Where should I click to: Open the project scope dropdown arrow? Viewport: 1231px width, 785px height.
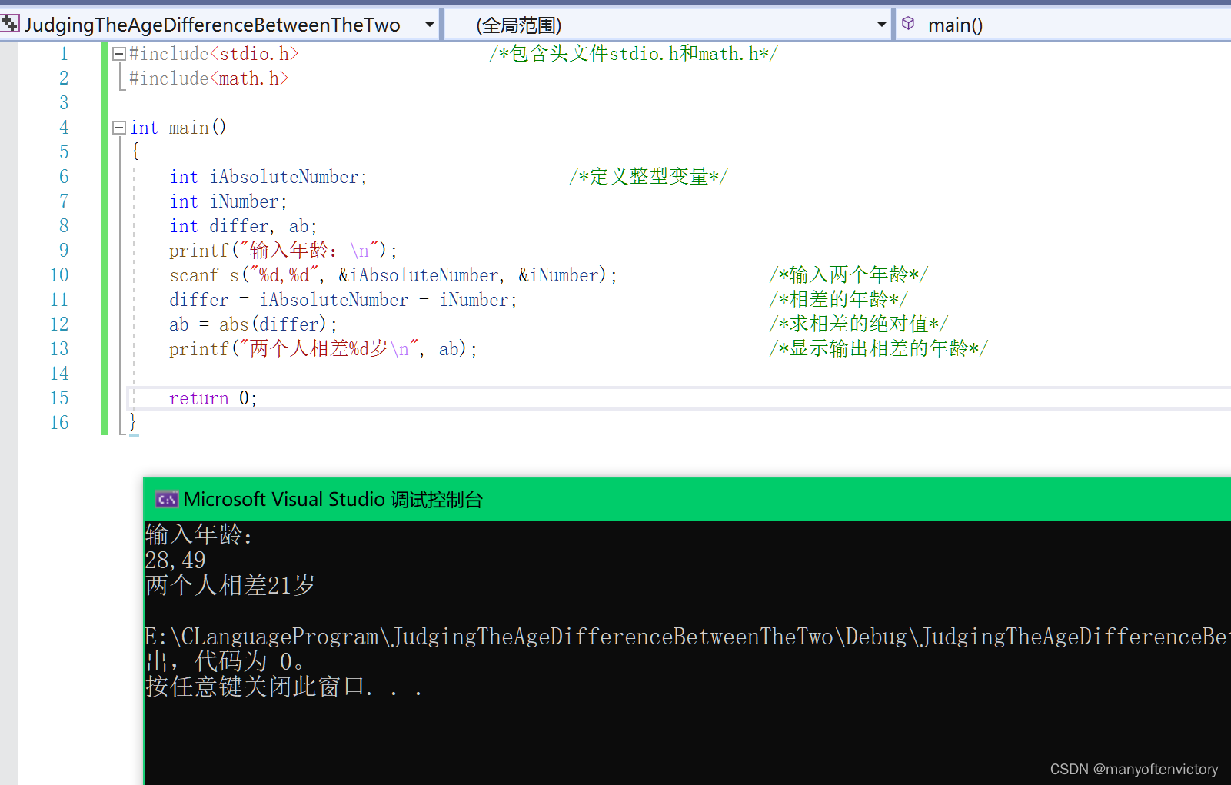(x=430, y=25)
